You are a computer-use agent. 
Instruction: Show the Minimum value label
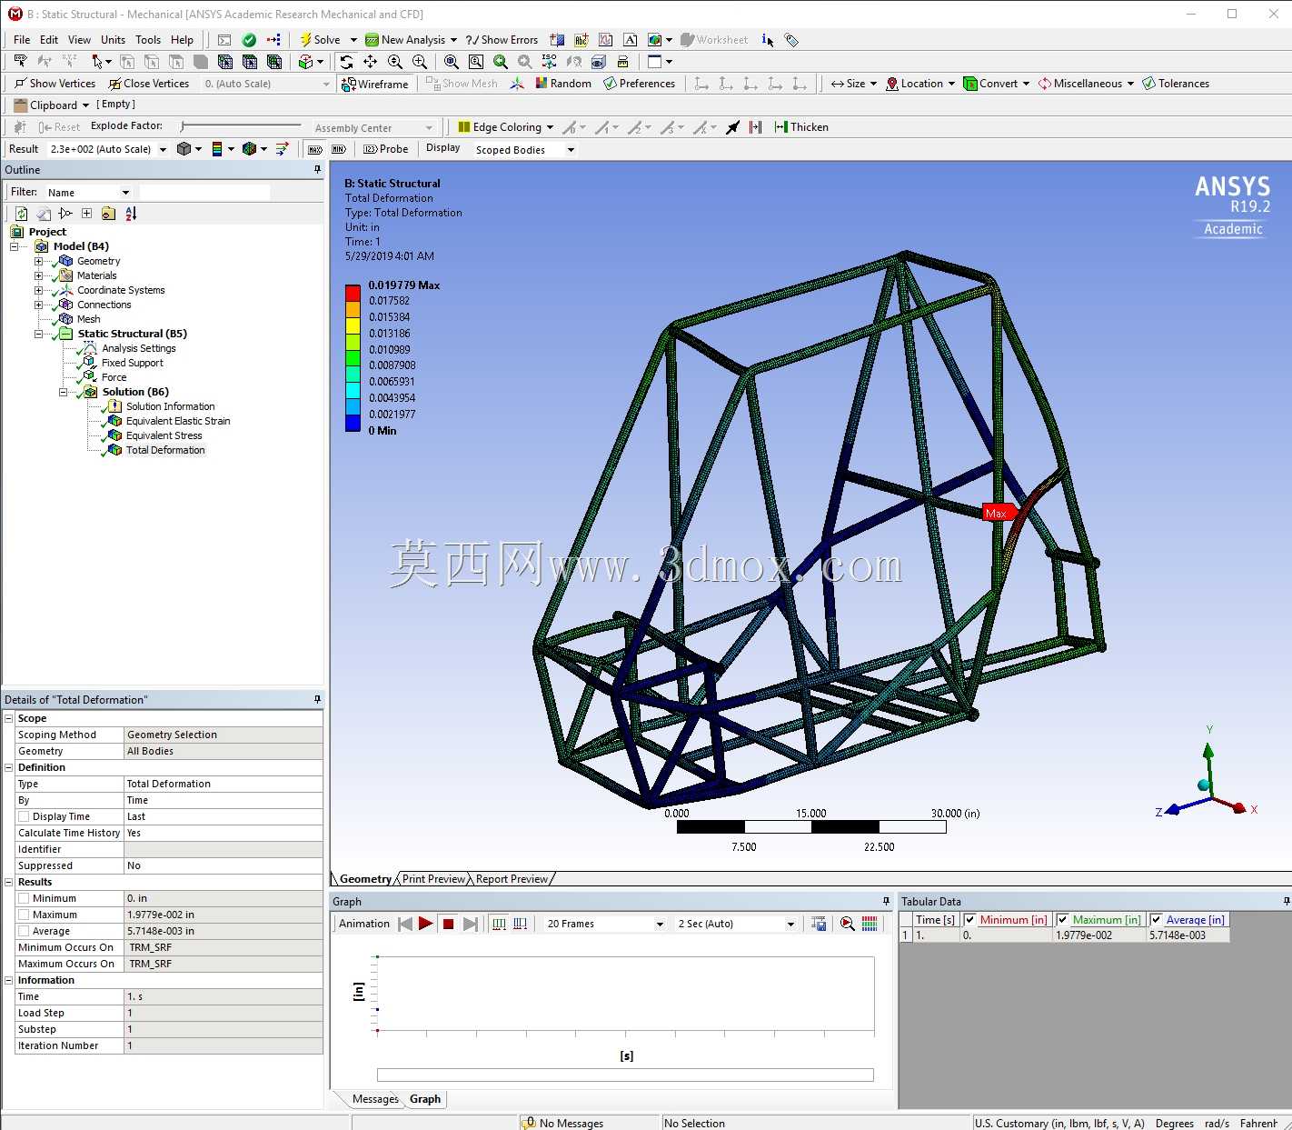pos(339,149)
